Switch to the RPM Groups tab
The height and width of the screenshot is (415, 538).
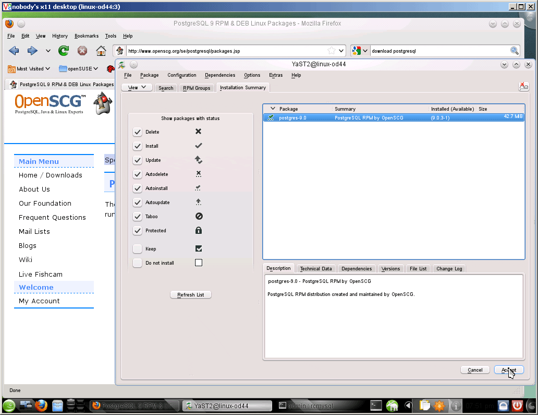coord(197,88)
